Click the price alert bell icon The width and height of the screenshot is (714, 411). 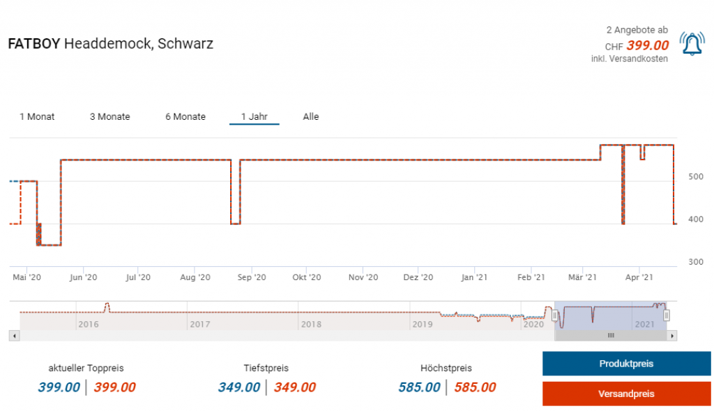tap(692, 44)
